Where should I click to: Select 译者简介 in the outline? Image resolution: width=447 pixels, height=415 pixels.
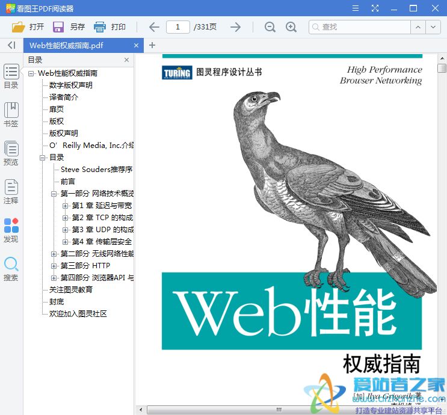coord(64,97)
